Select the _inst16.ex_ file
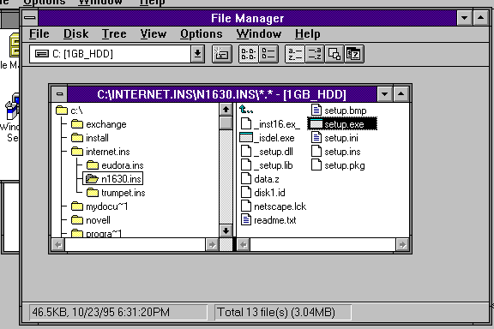The width and height of the screenshot is (494, 329). (x=270, y=124)
